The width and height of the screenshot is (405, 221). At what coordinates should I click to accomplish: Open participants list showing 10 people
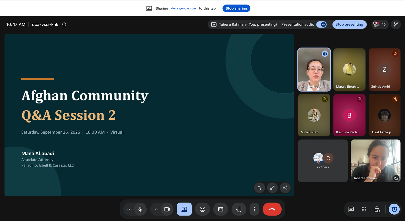point(380,24)
